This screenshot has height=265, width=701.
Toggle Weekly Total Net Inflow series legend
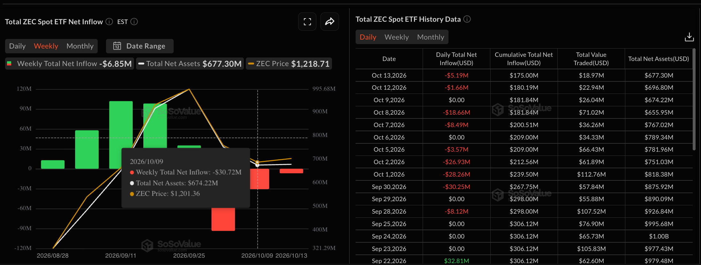[70, 64]
